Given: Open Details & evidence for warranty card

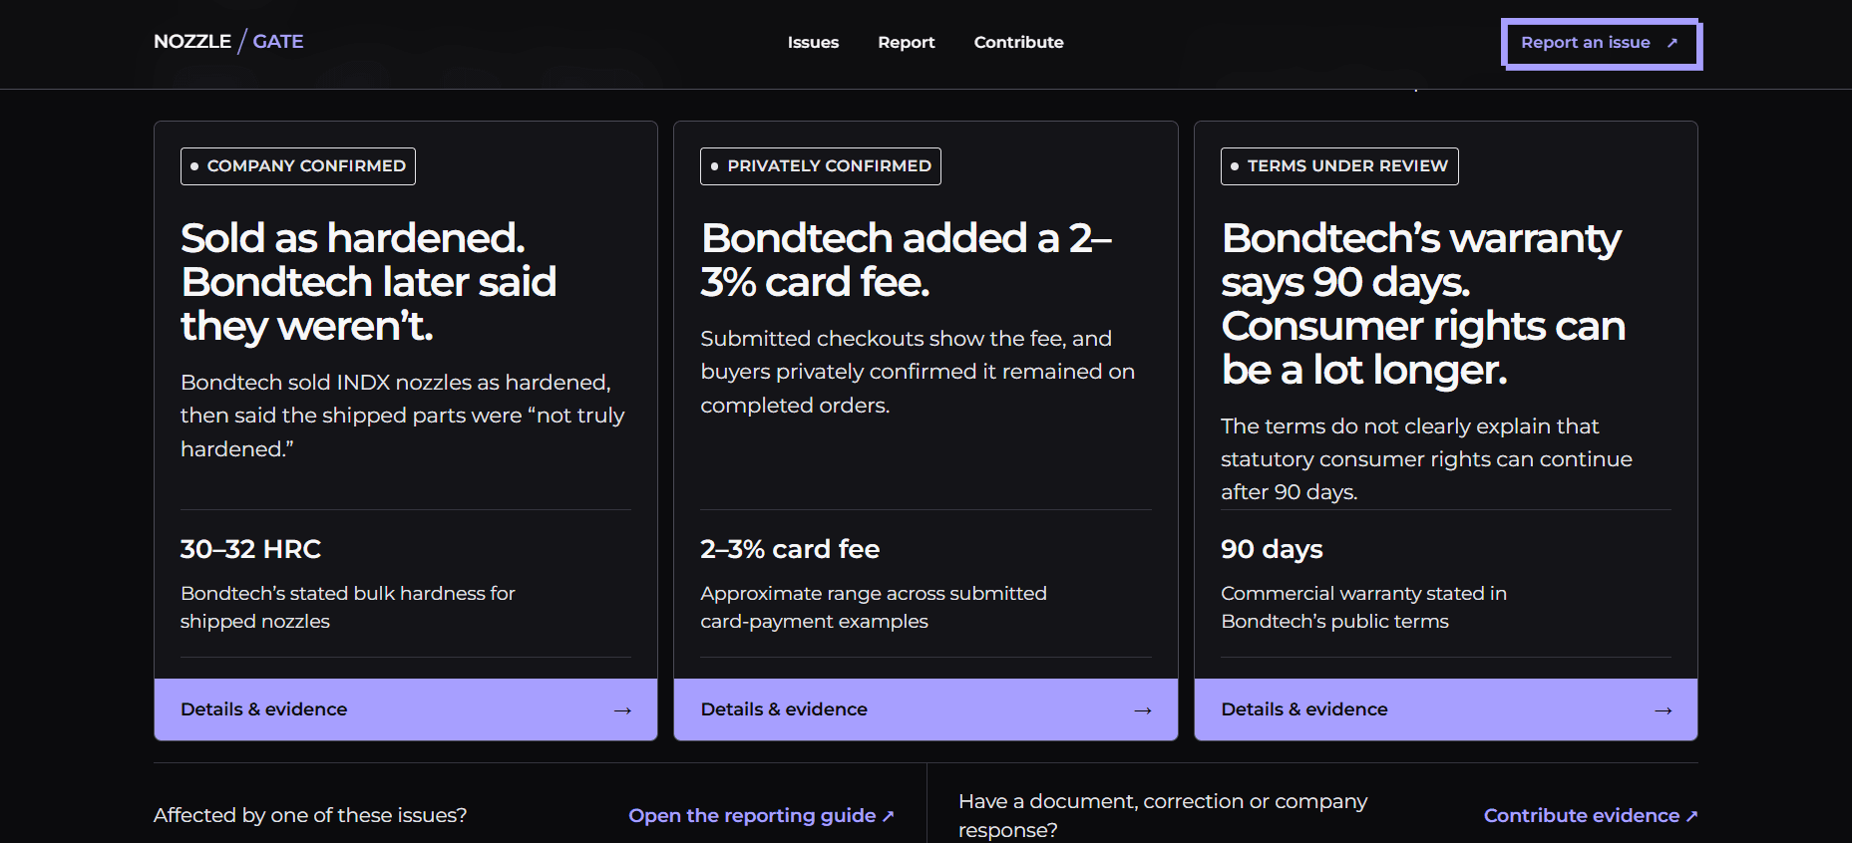Looking at the screenshot, I should pos(1446,709).
